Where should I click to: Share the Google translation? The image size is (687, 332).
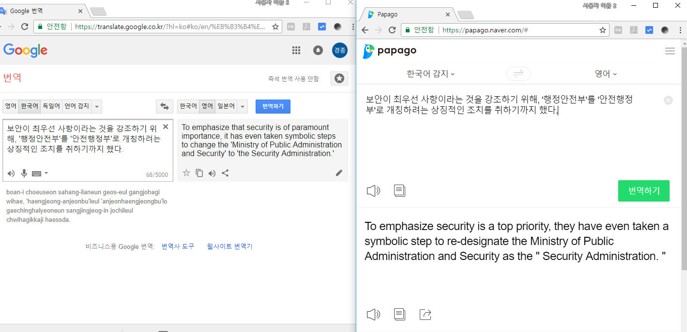click(x=225, y=173)
